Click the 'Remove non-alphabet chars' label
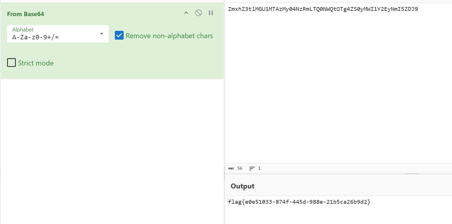 point(169,36)
